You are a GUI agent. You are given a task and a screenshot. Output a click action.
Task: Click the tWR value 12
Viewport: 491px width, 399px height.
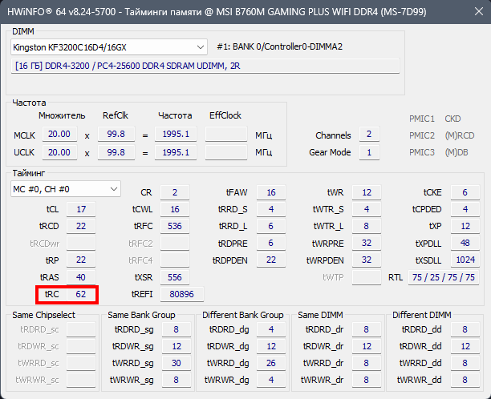click(x=367, y=192)
